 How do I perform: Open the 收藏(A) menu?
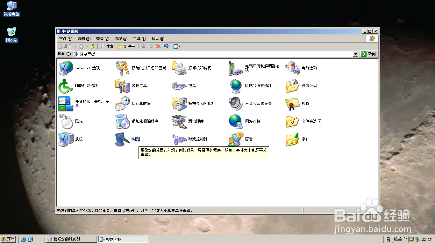121,39
